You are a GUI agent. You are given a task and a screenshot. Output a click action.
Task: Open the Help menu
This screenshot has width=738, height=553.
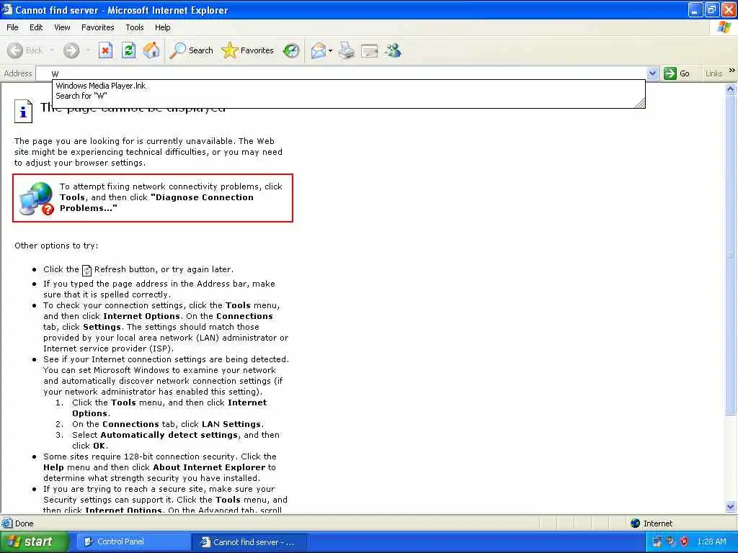click(x=162, y=27)
